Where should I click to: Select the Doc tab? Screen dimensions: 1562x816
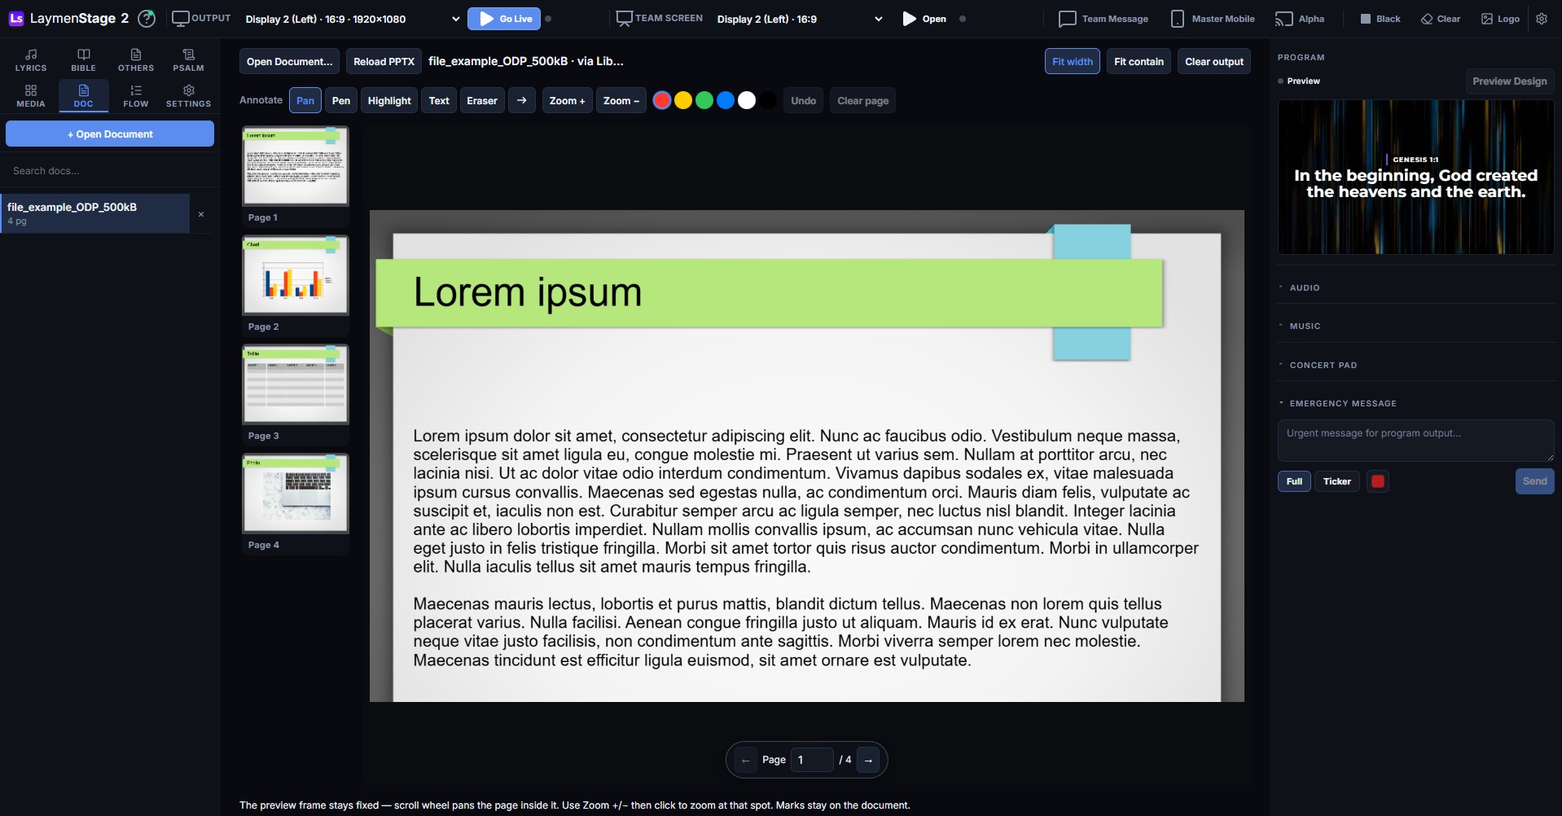[83, 95]
